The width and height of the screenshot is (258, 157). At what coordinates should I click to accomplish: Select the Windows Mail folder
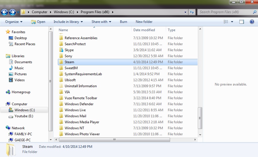[x=75, y=116]
